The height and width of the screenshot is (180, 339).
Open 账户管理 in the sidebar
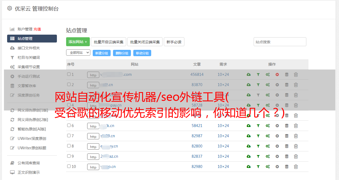coord(25,29)
